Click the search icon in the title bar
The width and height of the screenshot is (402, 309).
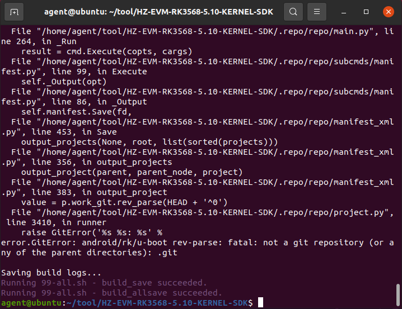(292, 12)
